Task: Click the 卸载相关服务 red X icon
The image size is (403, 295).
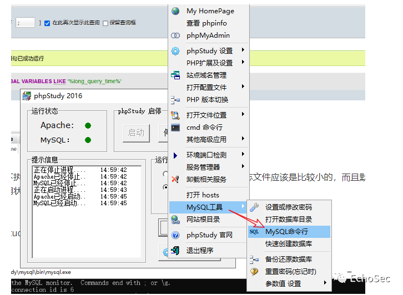Action: [175, 180]
